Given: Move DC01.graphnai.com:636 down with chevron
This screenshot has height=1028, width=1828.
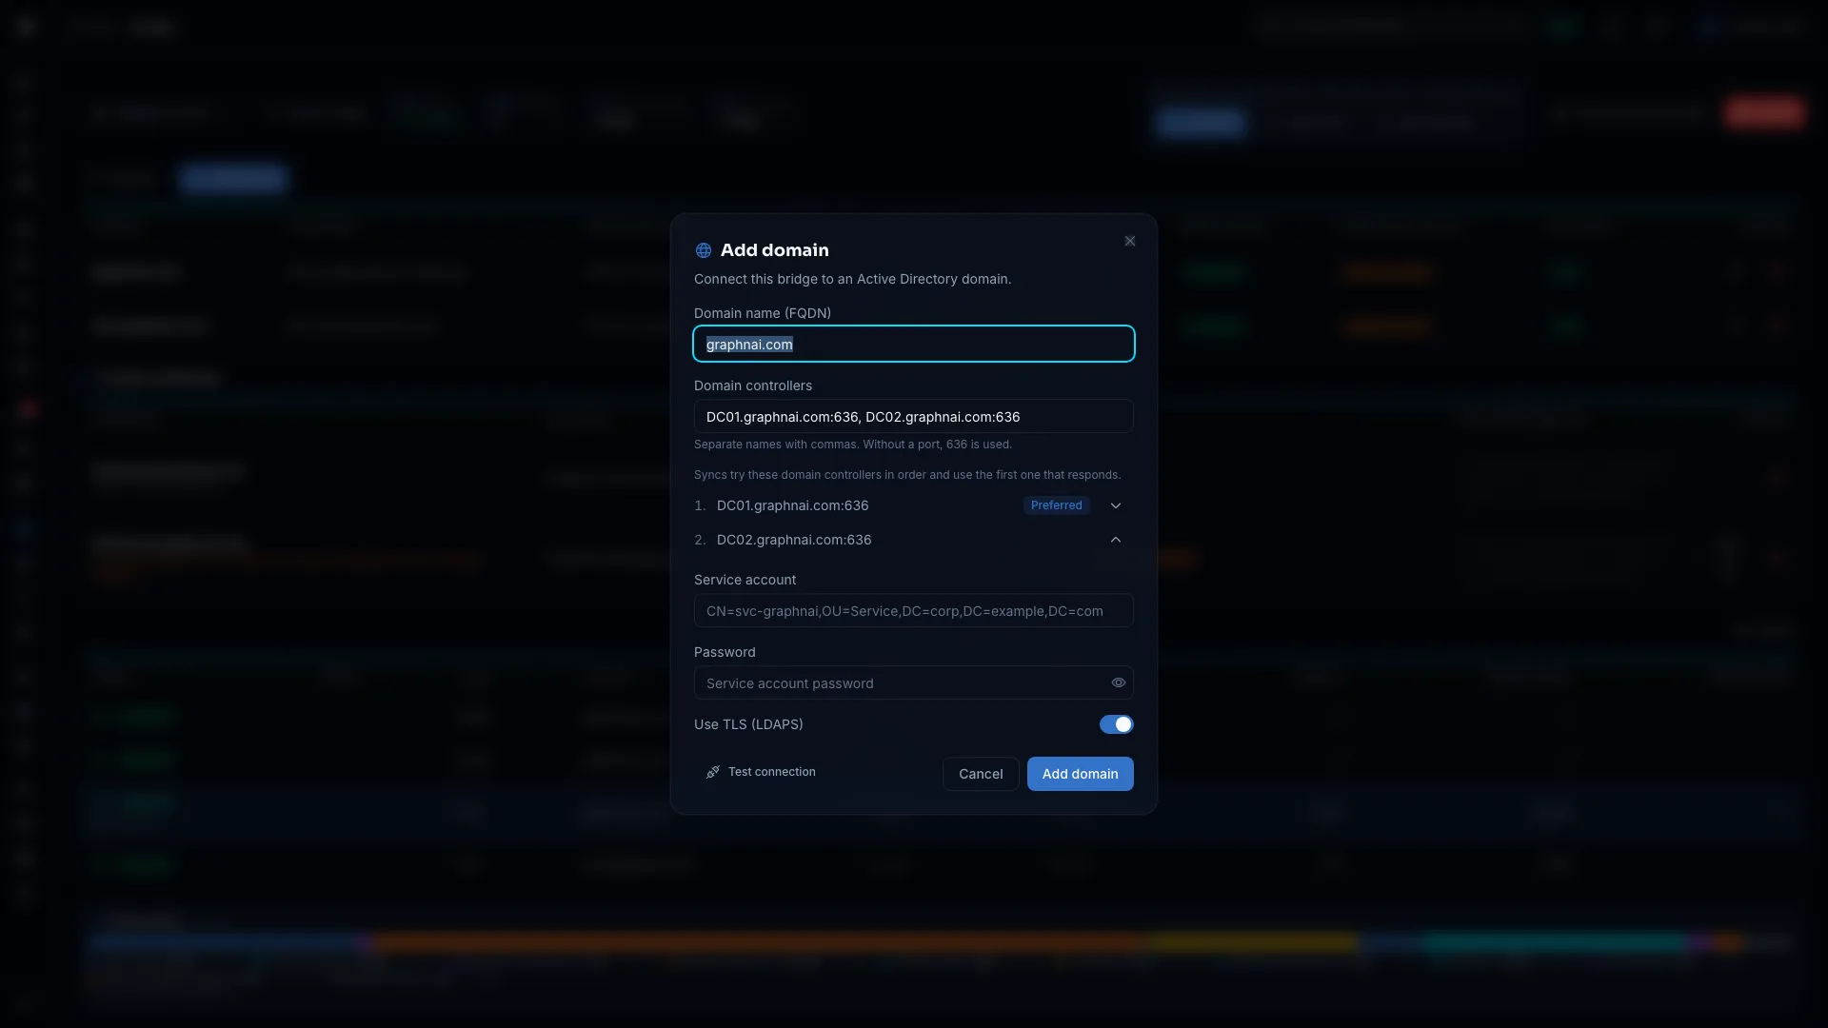Looking at the screenshot, I should point(1116,505).
